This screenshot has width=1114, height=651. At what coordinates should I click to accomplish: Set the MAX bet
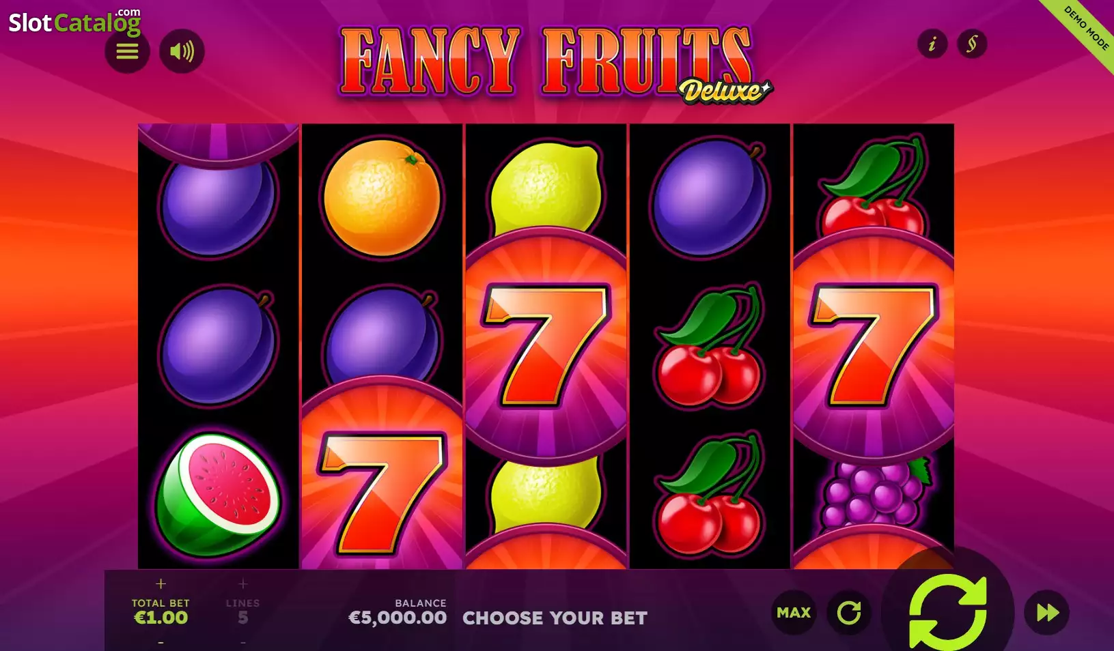pyautogui.click(x=794, y=612)
